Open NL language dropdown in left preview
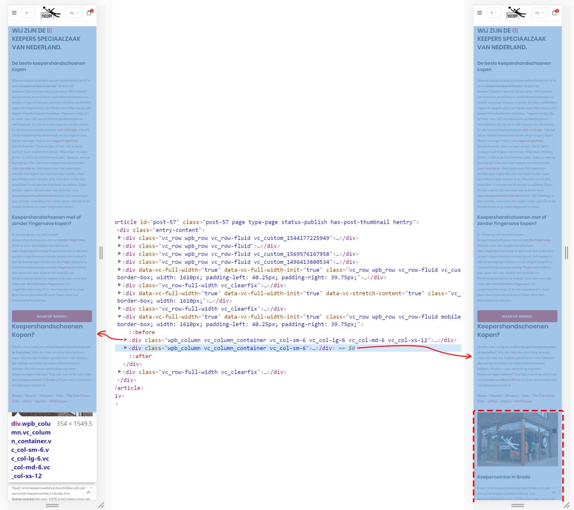The image size is (574, 510). pyautogui.click(x=74, y=13)
